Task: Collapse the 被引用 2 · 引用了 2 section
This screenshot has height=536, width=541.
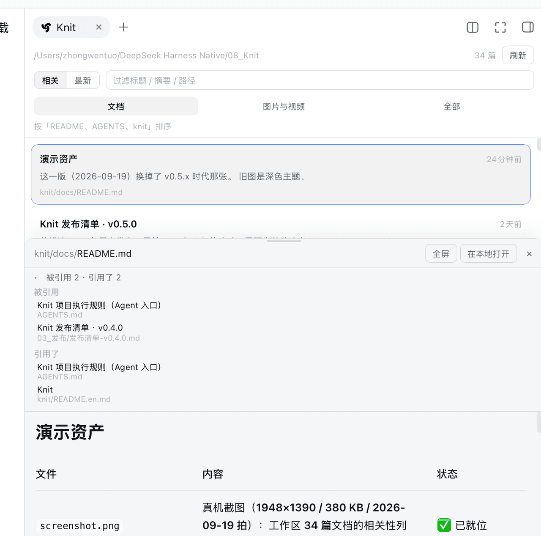Action: 77,278
